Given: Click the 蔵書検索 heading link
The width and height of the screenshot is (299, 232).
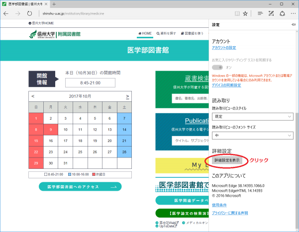Looking at the screenshot, I should tap(197, 78).
